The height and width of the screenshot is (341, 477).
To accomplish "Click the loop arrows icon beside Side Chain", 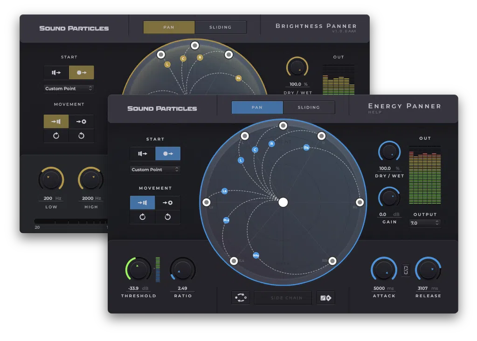I will (241, 298).
